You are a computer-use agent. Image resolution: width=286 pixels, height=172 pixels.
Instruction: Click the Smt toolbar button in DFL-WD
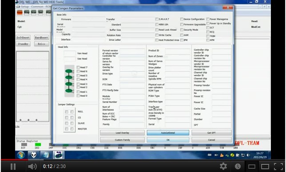click(x=40, y=12)
